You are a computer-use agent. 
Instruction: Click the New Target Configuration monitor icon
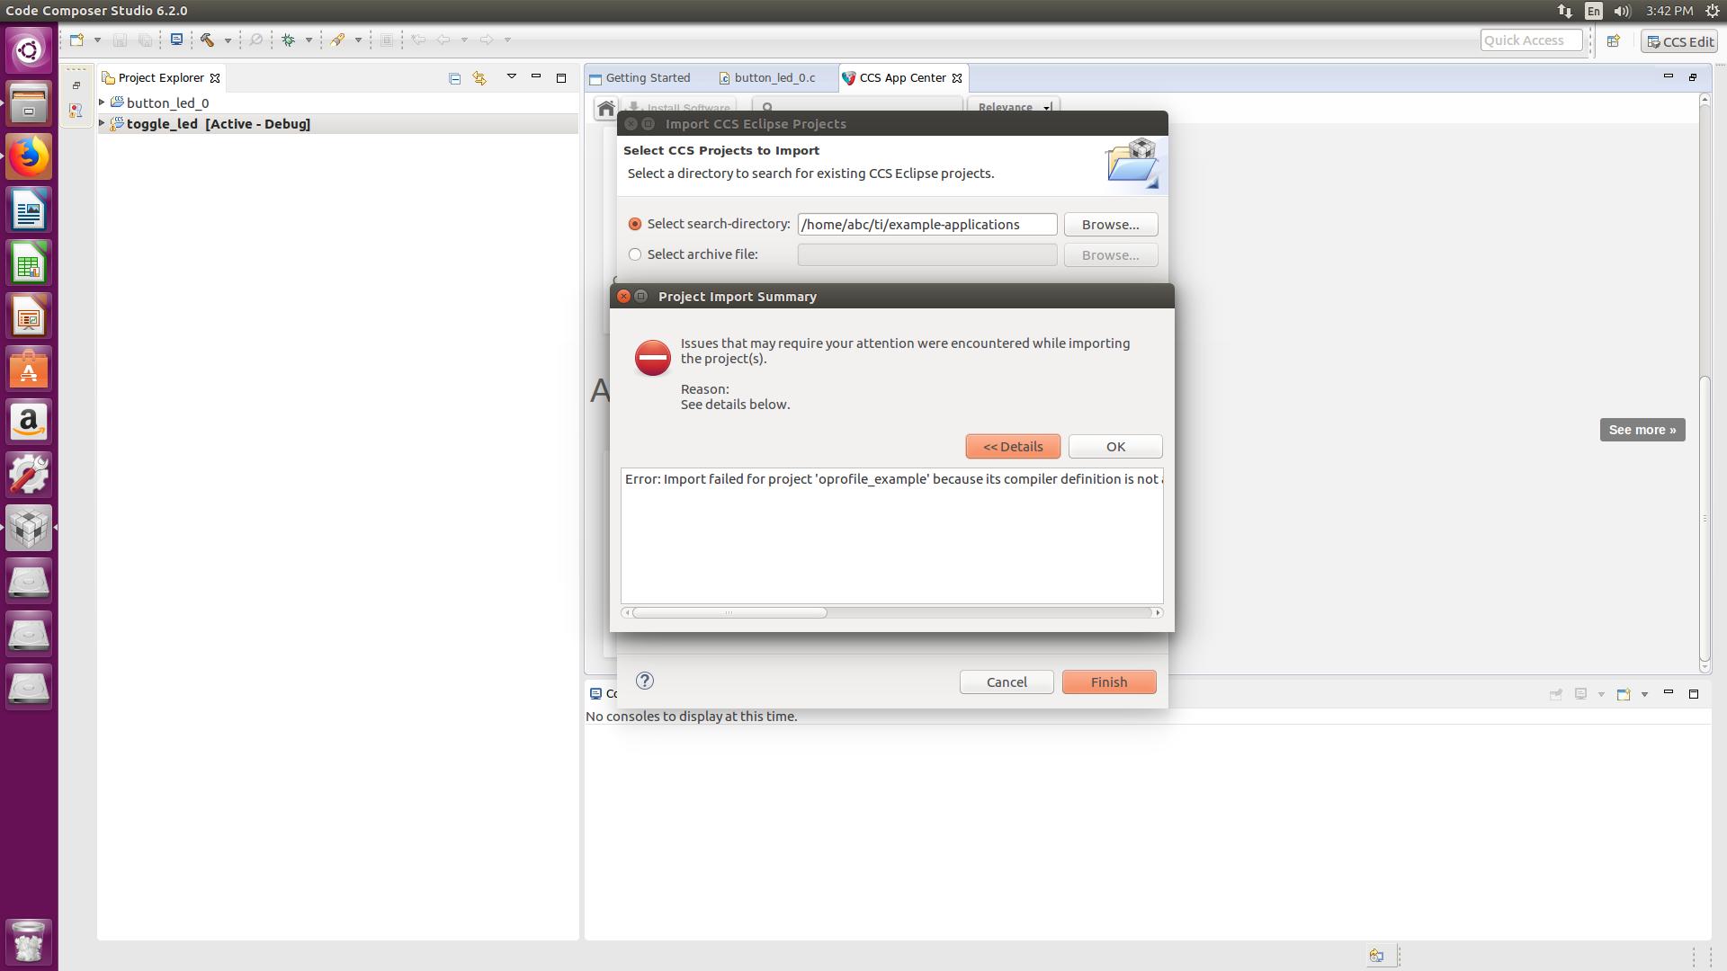(177, 40)
